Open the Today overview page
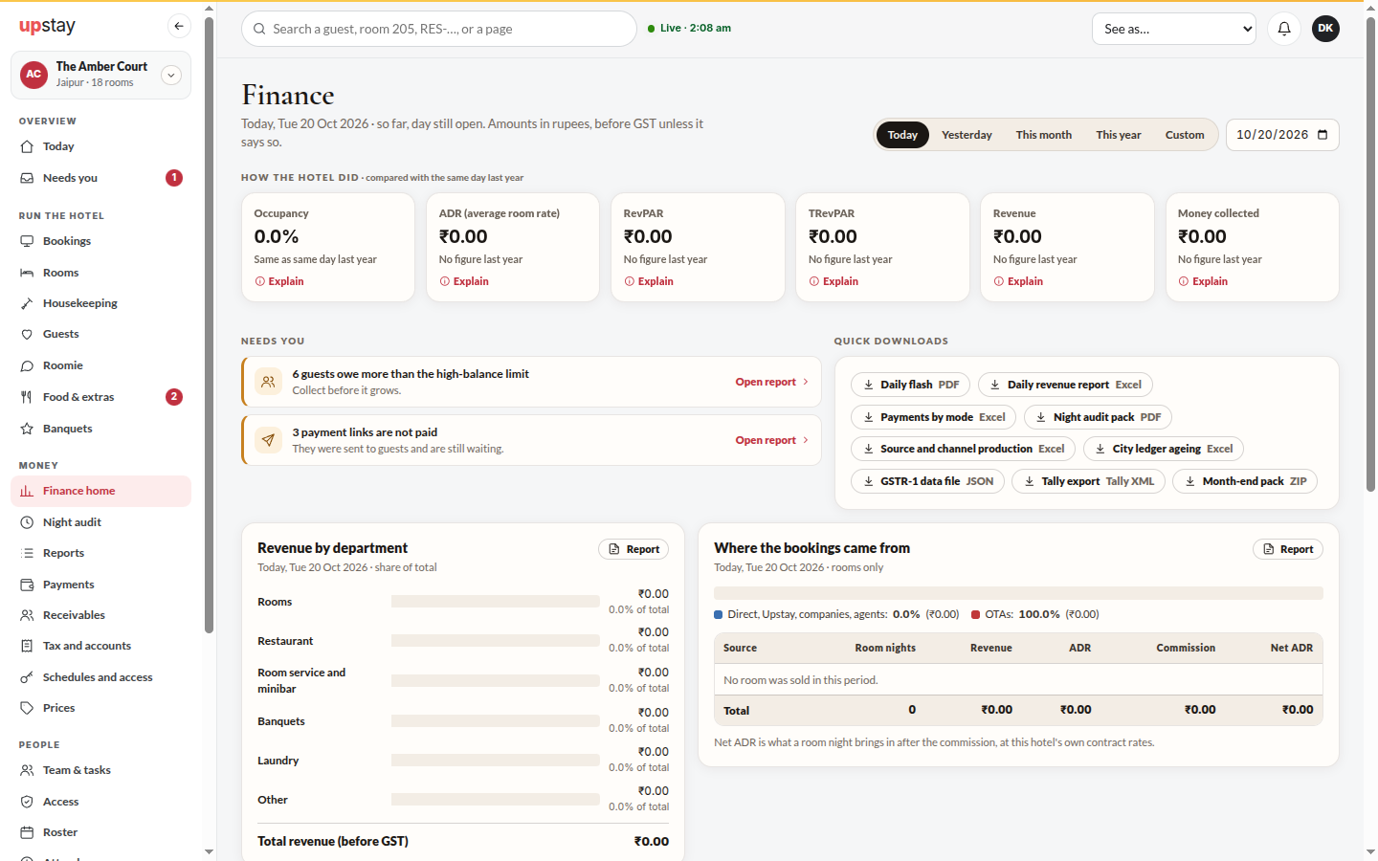 tap(100, 146)
